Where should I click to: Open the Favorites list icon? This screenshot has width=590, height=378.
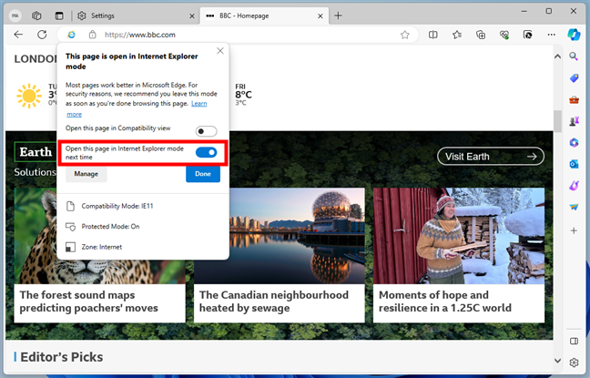457,35
